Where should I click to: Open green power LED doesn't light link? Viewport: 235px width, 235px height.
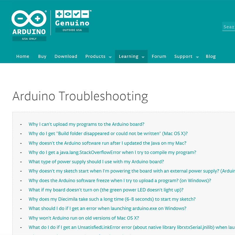pyautogui.click(x=106, y=190)
